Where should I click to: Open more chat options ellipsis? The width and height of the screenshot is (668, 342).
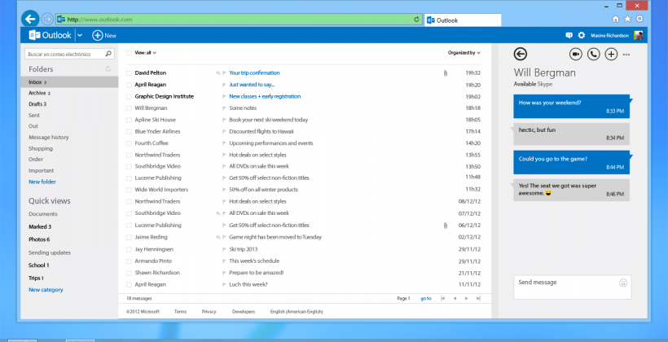pyautogui.click(x=626, y=55)
